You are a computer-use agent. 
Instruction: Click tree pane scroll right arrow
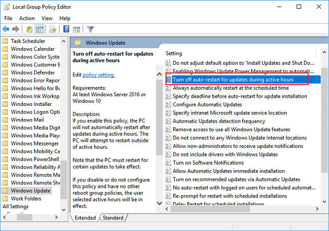56,217
